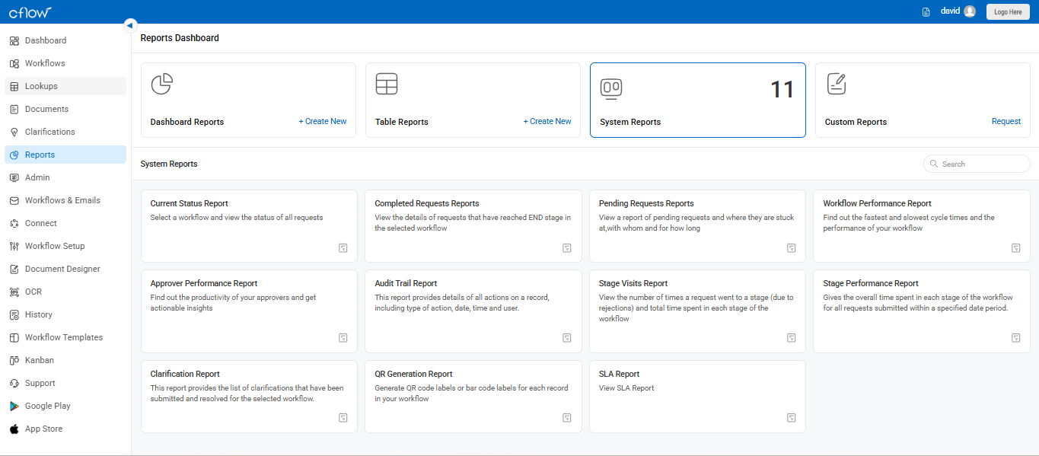The image size is (1039, 456).
Task: Open Workflows & Emails section
Action: [65, 200]
